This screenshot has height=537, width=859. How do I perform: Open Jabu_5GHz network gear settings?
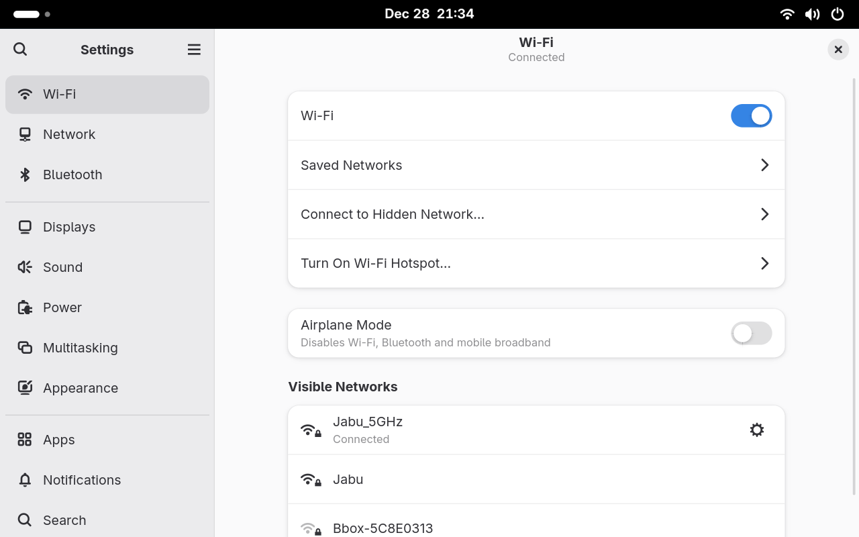pyautogui.click(x=756, y=430)
